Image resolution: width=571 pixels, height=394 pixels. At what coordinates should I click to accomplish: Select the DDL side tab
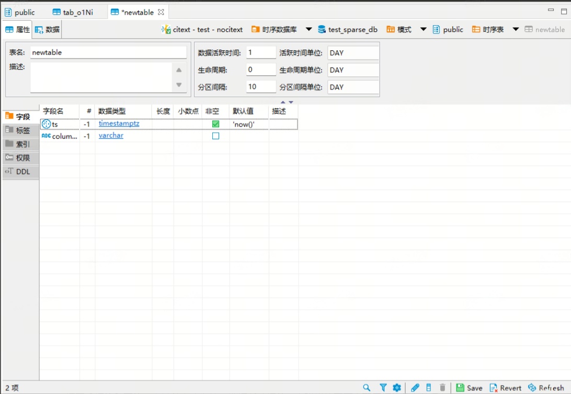(x=21, y=172)
